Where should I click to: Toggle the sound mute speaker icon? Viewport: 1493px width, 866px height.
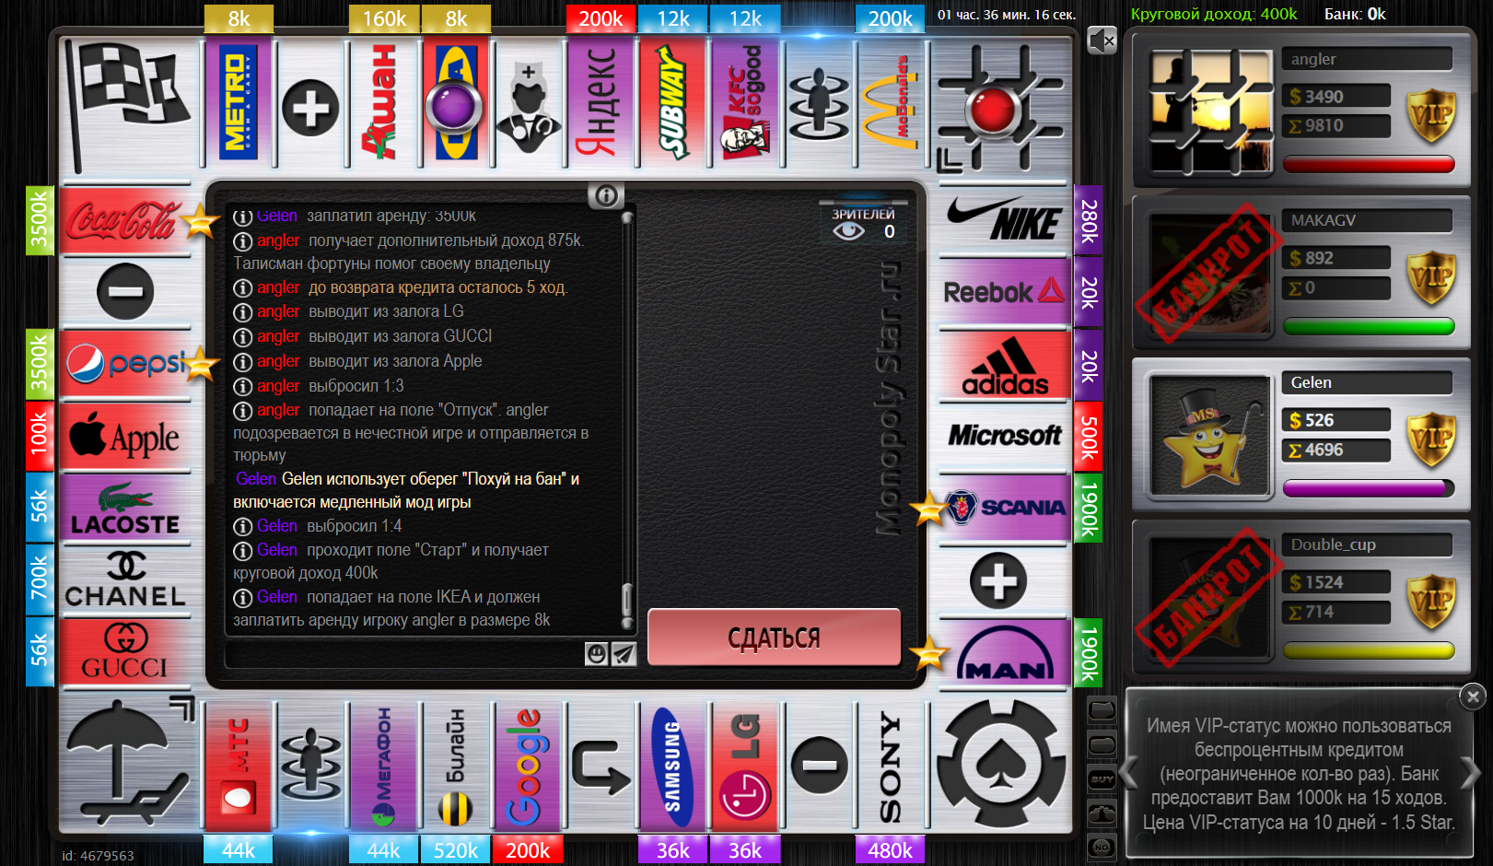point(1102,41)
